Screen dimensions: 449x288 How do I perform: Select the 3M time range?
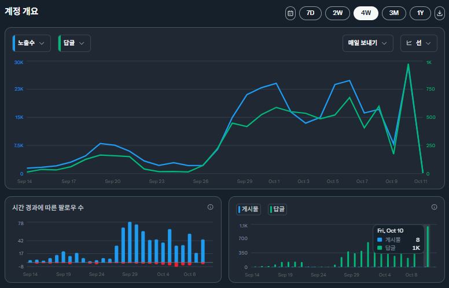(x=393, y=13)
